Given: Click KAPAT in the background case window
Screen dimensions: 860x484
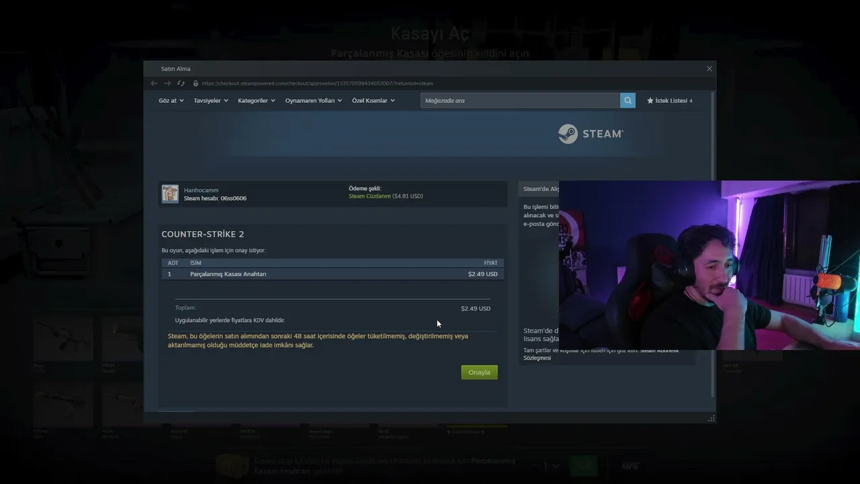Looking at the screenshot, I should 630,466.
